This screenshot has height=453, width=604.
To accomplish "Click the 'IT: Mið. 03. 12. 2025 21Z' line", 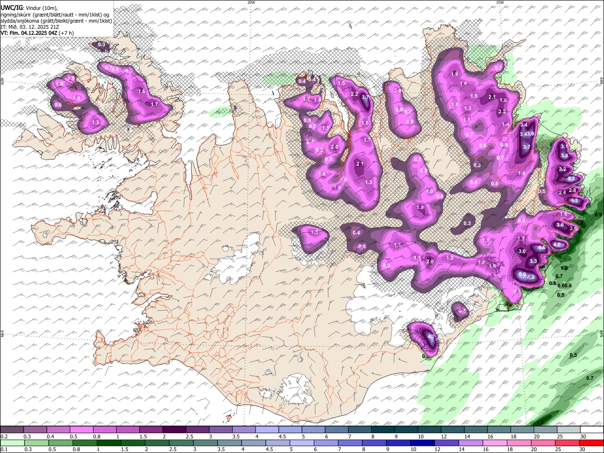I will (x=30, y=27).
